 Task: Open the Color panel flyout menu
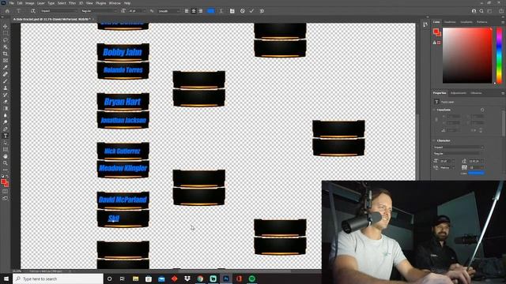[503, 22]
